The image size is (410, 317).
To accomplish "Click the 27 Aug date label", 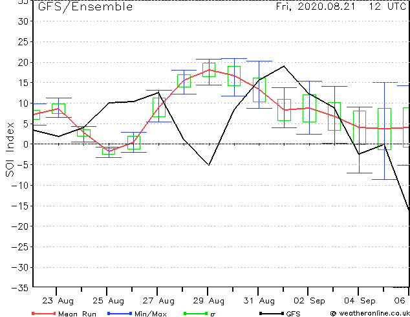I will click(x=158, y=301).
